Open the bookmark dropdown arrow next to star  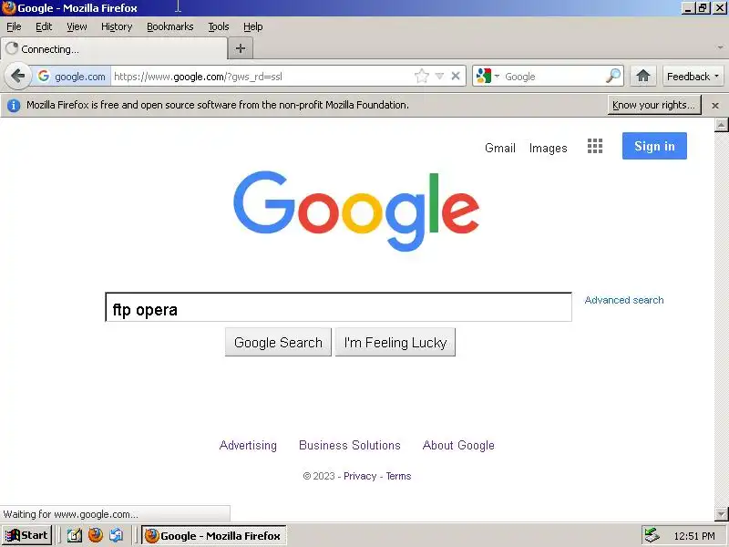pos(439,76)
